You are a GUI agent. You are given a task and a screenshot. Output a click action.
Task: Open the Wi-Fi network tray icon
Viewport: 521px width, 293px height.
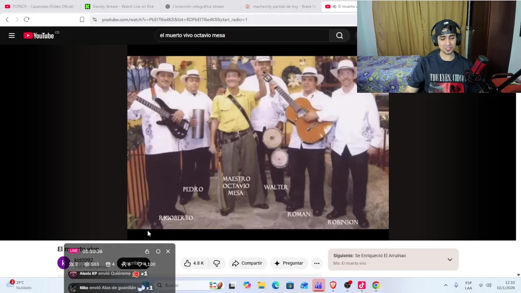(x=481, y=285)
